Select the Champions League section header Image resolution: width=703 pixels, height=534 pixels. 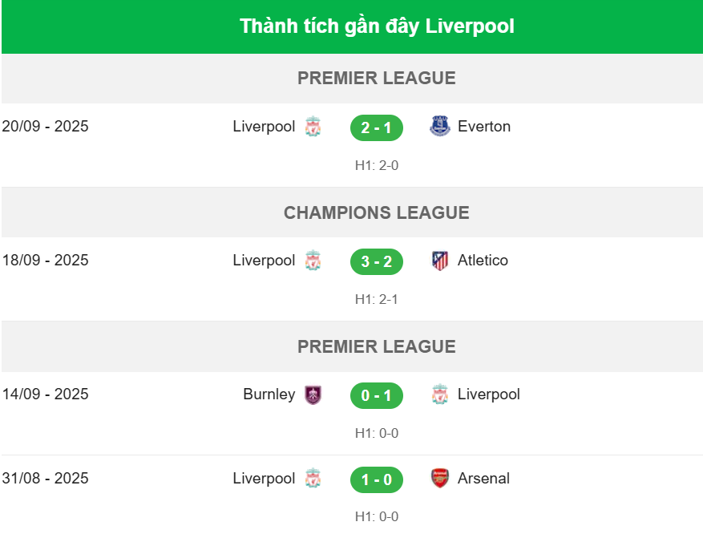(377, 212)
